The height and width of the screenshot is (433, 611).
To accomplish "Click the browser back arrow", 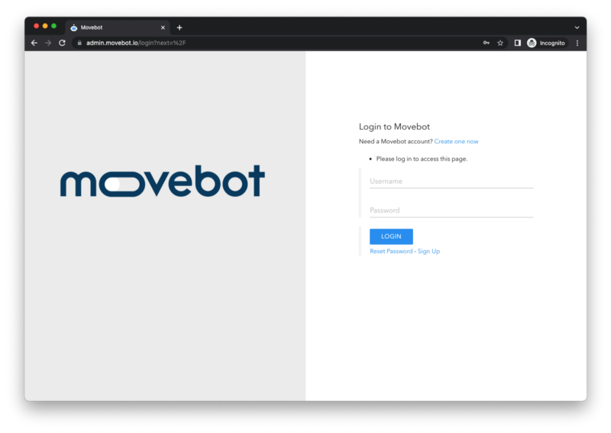I will point(34,43).
